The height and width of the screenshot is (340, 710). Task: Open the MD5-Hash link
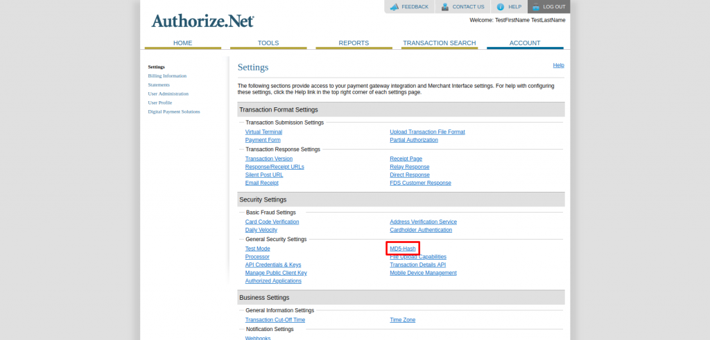click(403, 249)
